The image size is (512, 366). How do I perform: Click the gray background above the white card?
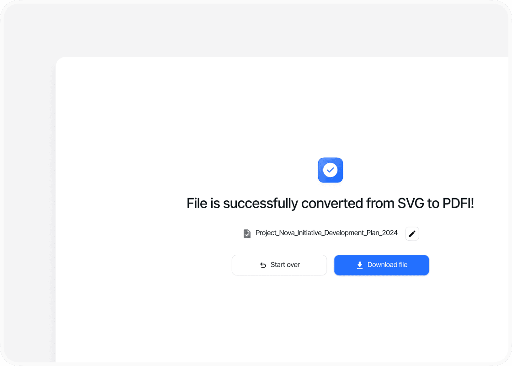pyautogui.click(x=256, y=30)
